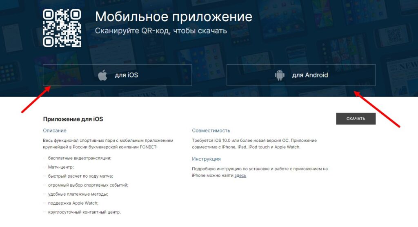The height and width of the screenshot is (227, 418).
Task: Click "круглосуточный контактный центр." list item
Action: [x=84, y=212]
